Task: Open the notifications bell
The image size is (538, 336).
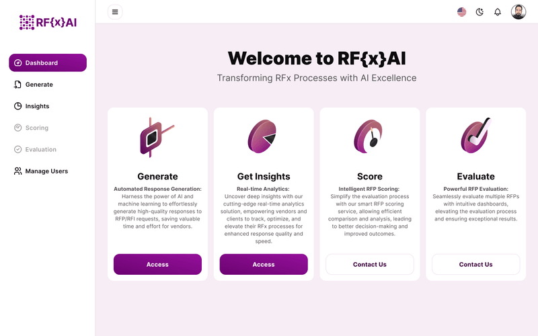Action: click(498, 12)
